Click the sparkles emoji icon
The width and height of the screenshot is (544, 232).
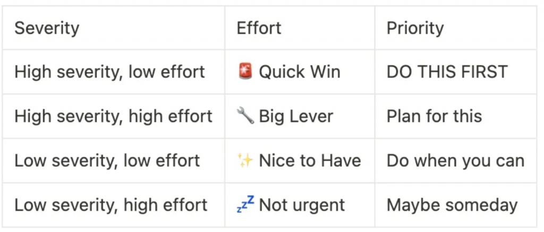[x=245, y=160]
